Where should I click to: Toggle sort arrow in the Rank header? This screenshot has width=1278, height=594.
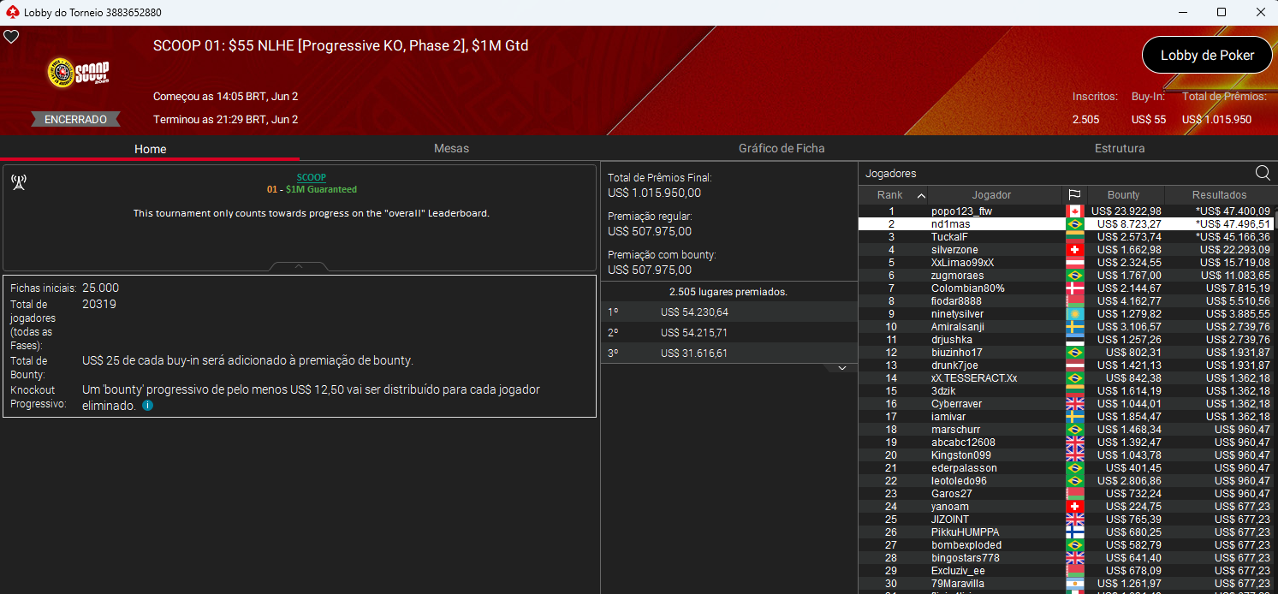click(921, 195)
